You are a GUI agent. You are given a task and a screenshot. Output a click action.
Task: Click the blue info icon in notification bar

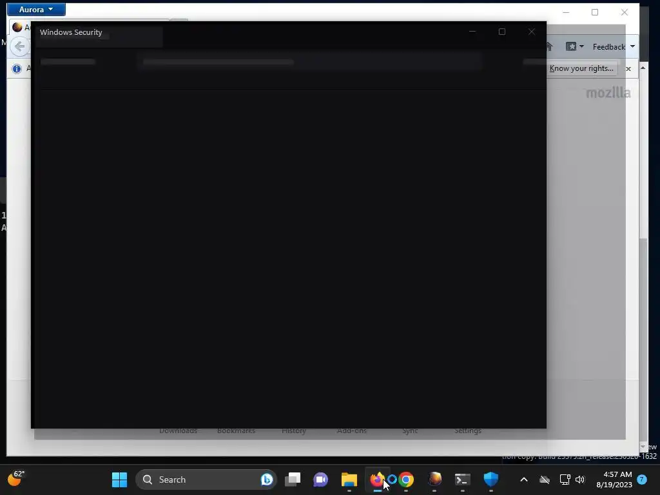[16, 68]
